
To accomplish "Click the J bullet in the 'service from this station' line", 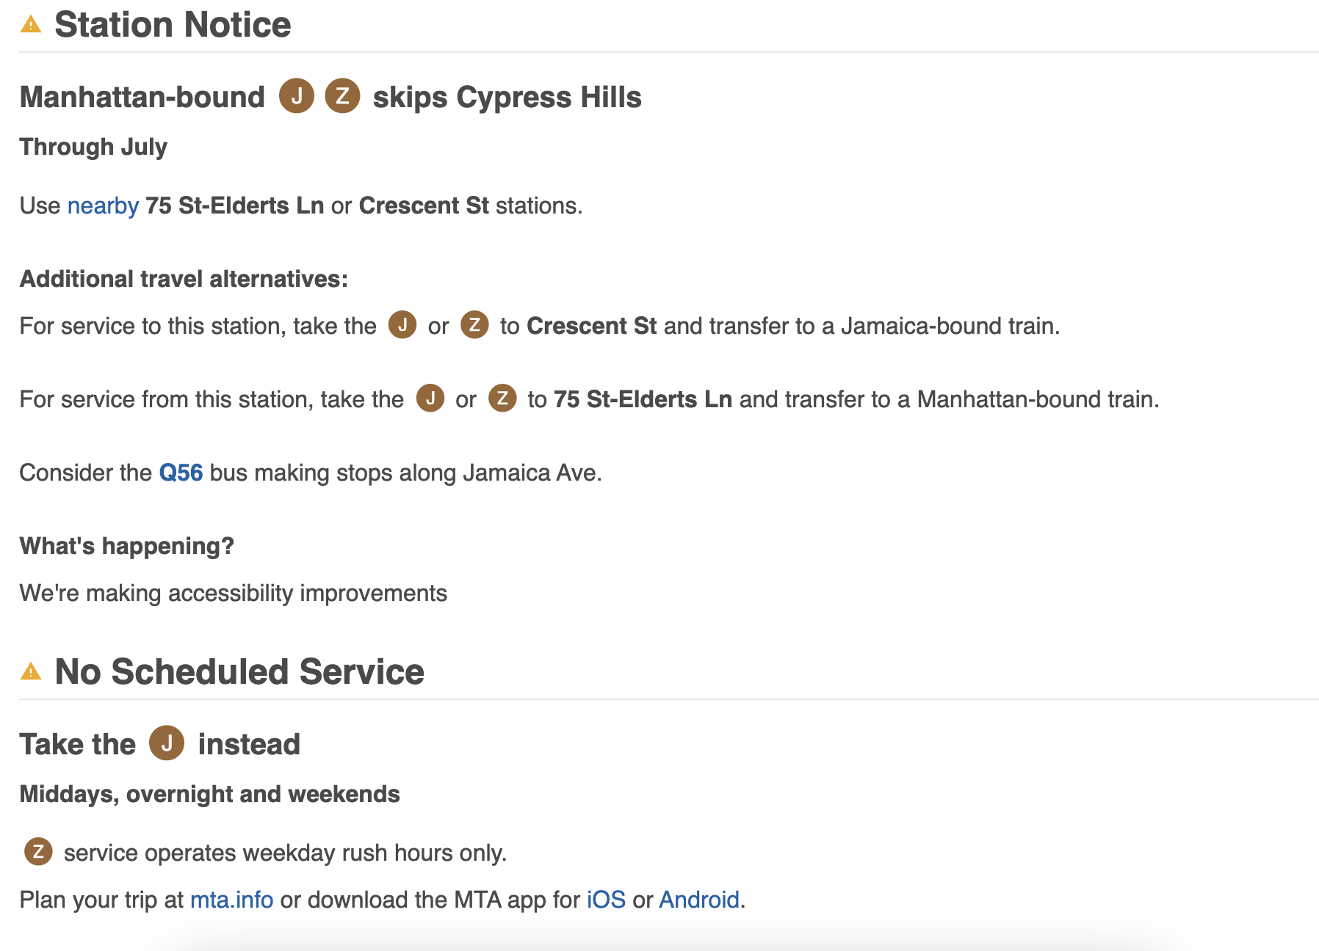I will coord(430,398).
